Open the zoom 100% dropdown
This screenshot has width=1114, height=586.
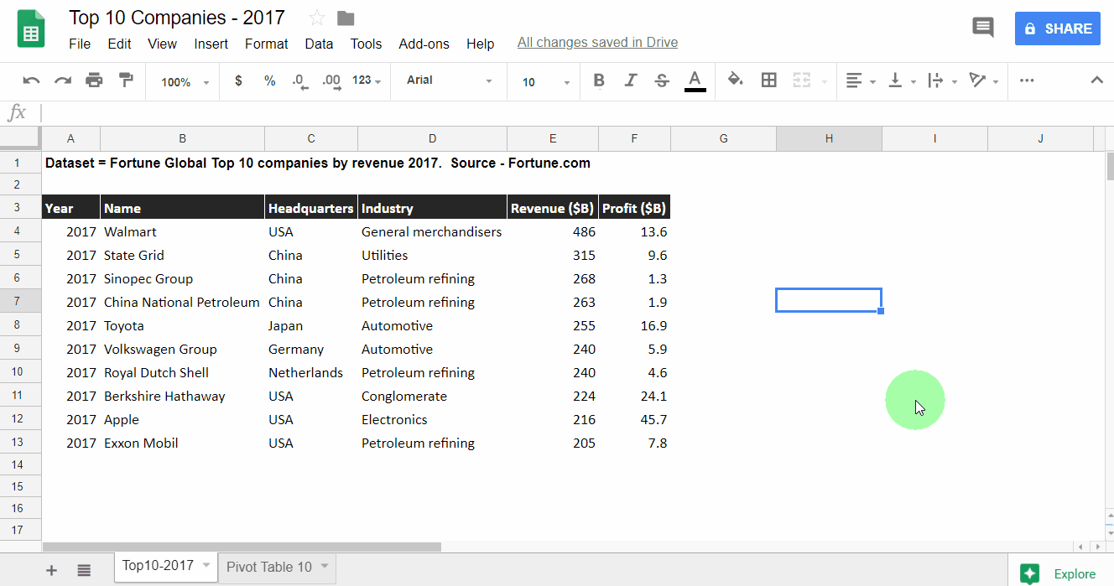tap(185, 82)
